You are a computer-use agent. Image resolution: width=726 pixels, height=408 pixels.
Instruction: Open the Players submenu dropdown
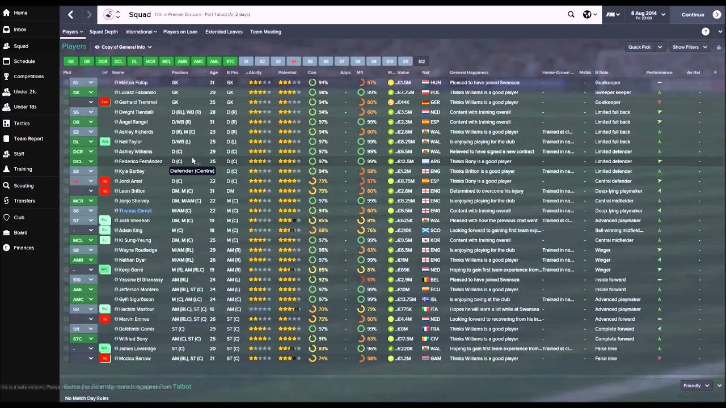73,32
